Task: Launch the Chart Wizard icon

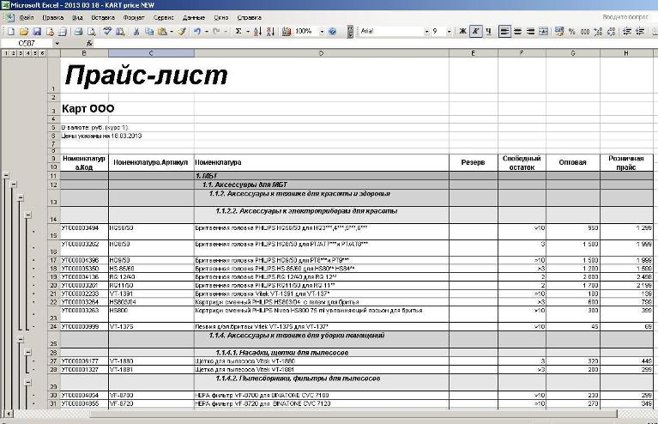Action: point(287,32)
